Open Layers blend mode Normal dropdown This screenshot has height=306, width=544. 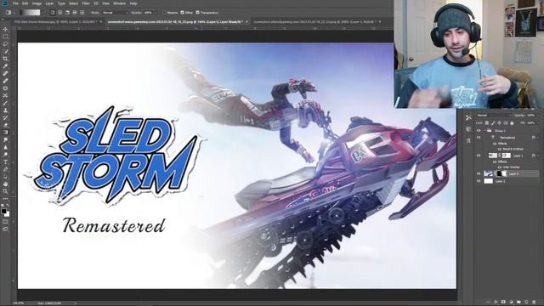click(x=494, y=116)
